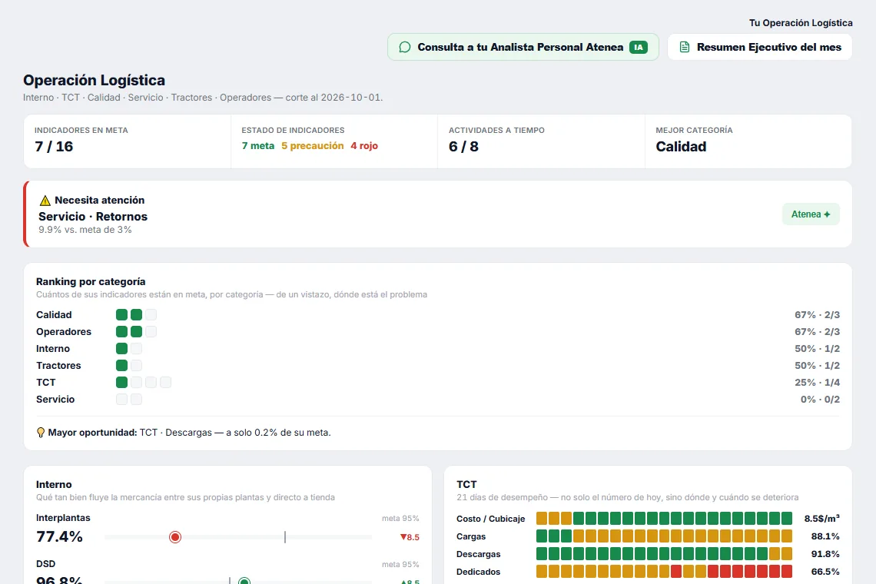Click the Atenea button in attention card
The height and width of the screenshot is (584, 876).
(811, 214)
